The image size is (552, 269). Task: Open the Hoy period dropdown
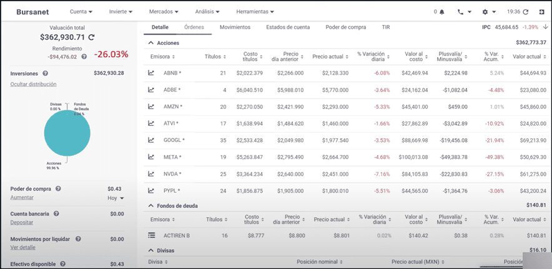click(117, 198)
